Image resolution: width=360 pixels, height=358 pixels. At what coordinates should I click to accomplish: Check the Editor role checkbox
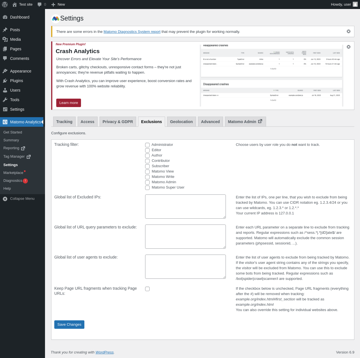(x=147, y=150)
